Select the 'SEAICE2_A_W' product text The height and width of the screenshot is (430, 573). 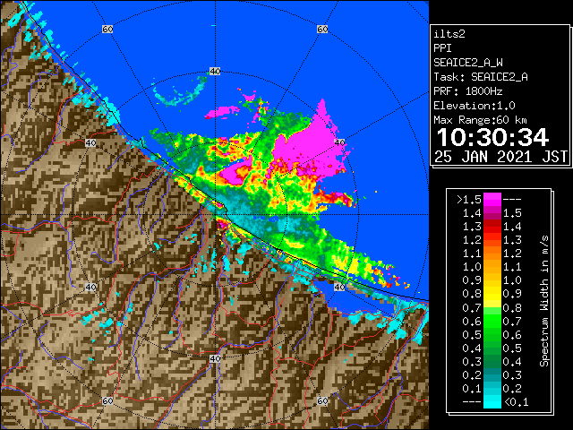coord(468,63)
